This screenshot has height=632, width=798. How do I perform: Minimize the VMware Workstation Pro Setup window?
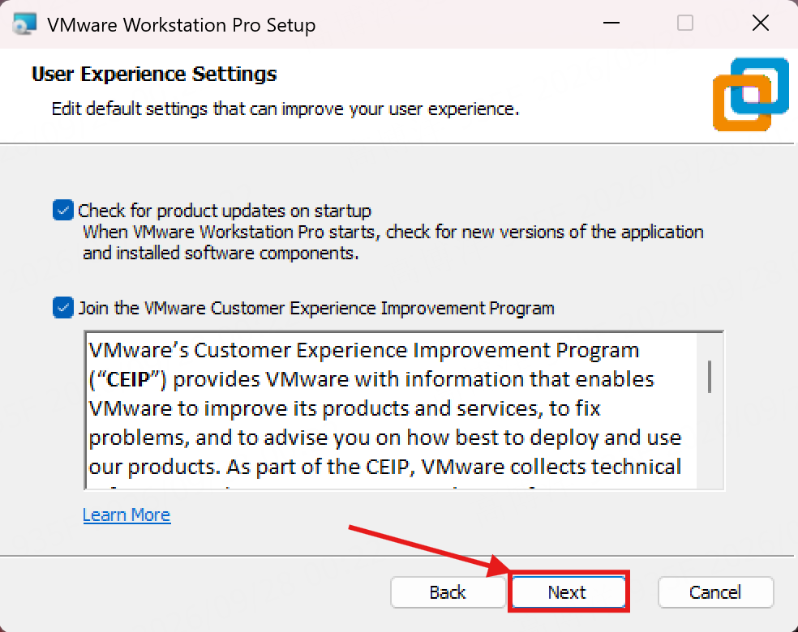(611, 23)
